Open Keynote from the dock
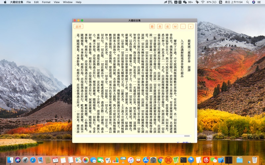The height and width of the screenshot is (165, 265). (123, 160)
